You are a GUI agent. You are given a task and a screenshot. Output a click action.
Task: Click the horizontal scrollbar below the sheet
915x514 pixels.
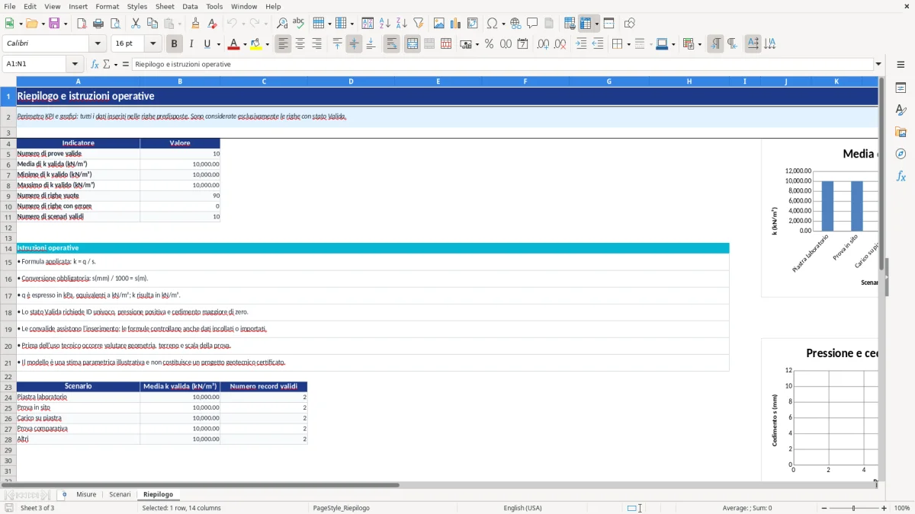coord(200,485)
